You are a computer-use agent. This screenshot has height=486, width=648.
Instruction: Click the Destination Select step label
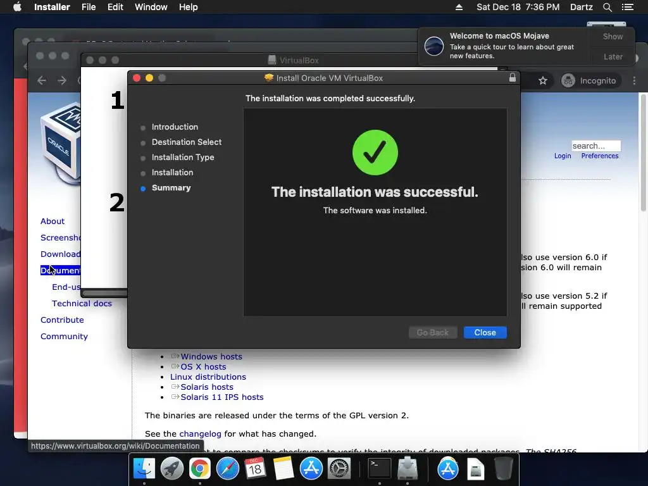pos(187,142)
